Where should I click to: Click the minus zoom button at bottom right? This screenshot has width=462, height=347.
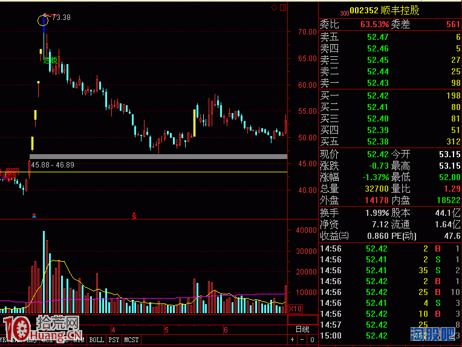(x=301, y=340)
